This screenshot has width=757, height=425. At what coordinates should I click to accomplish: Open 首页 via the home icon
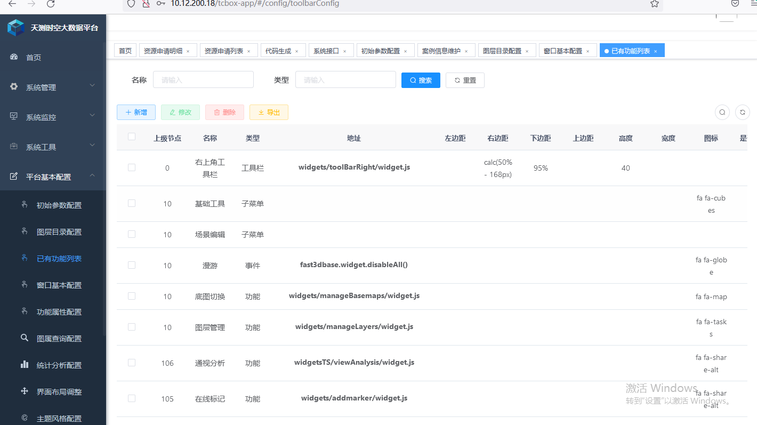(x=14, y=57)
